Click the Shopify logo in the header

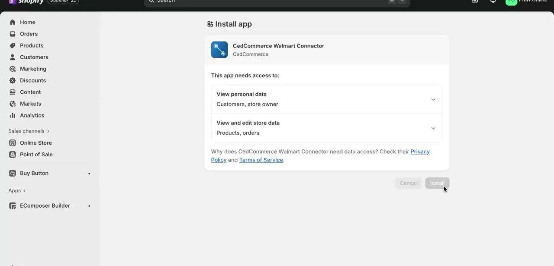tap(26, 2)
